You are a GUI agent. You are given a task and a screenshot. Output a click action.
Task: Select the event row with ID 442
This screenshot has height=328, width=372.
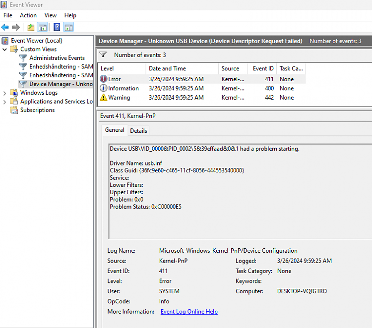coord(202,98)
